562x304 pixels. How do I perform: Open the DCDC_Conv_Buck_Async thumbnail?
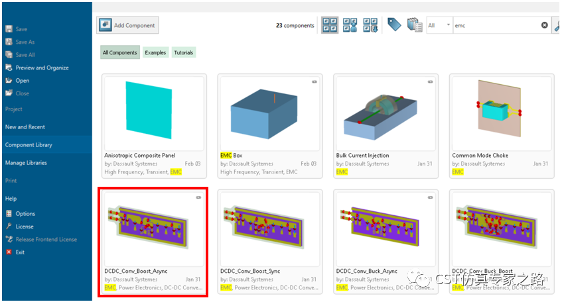[x=386, y=229]
